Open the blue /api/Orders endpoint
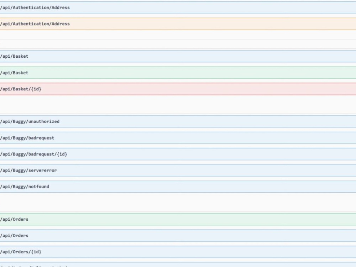Screen dimensions: 356x267 [178, 236]
